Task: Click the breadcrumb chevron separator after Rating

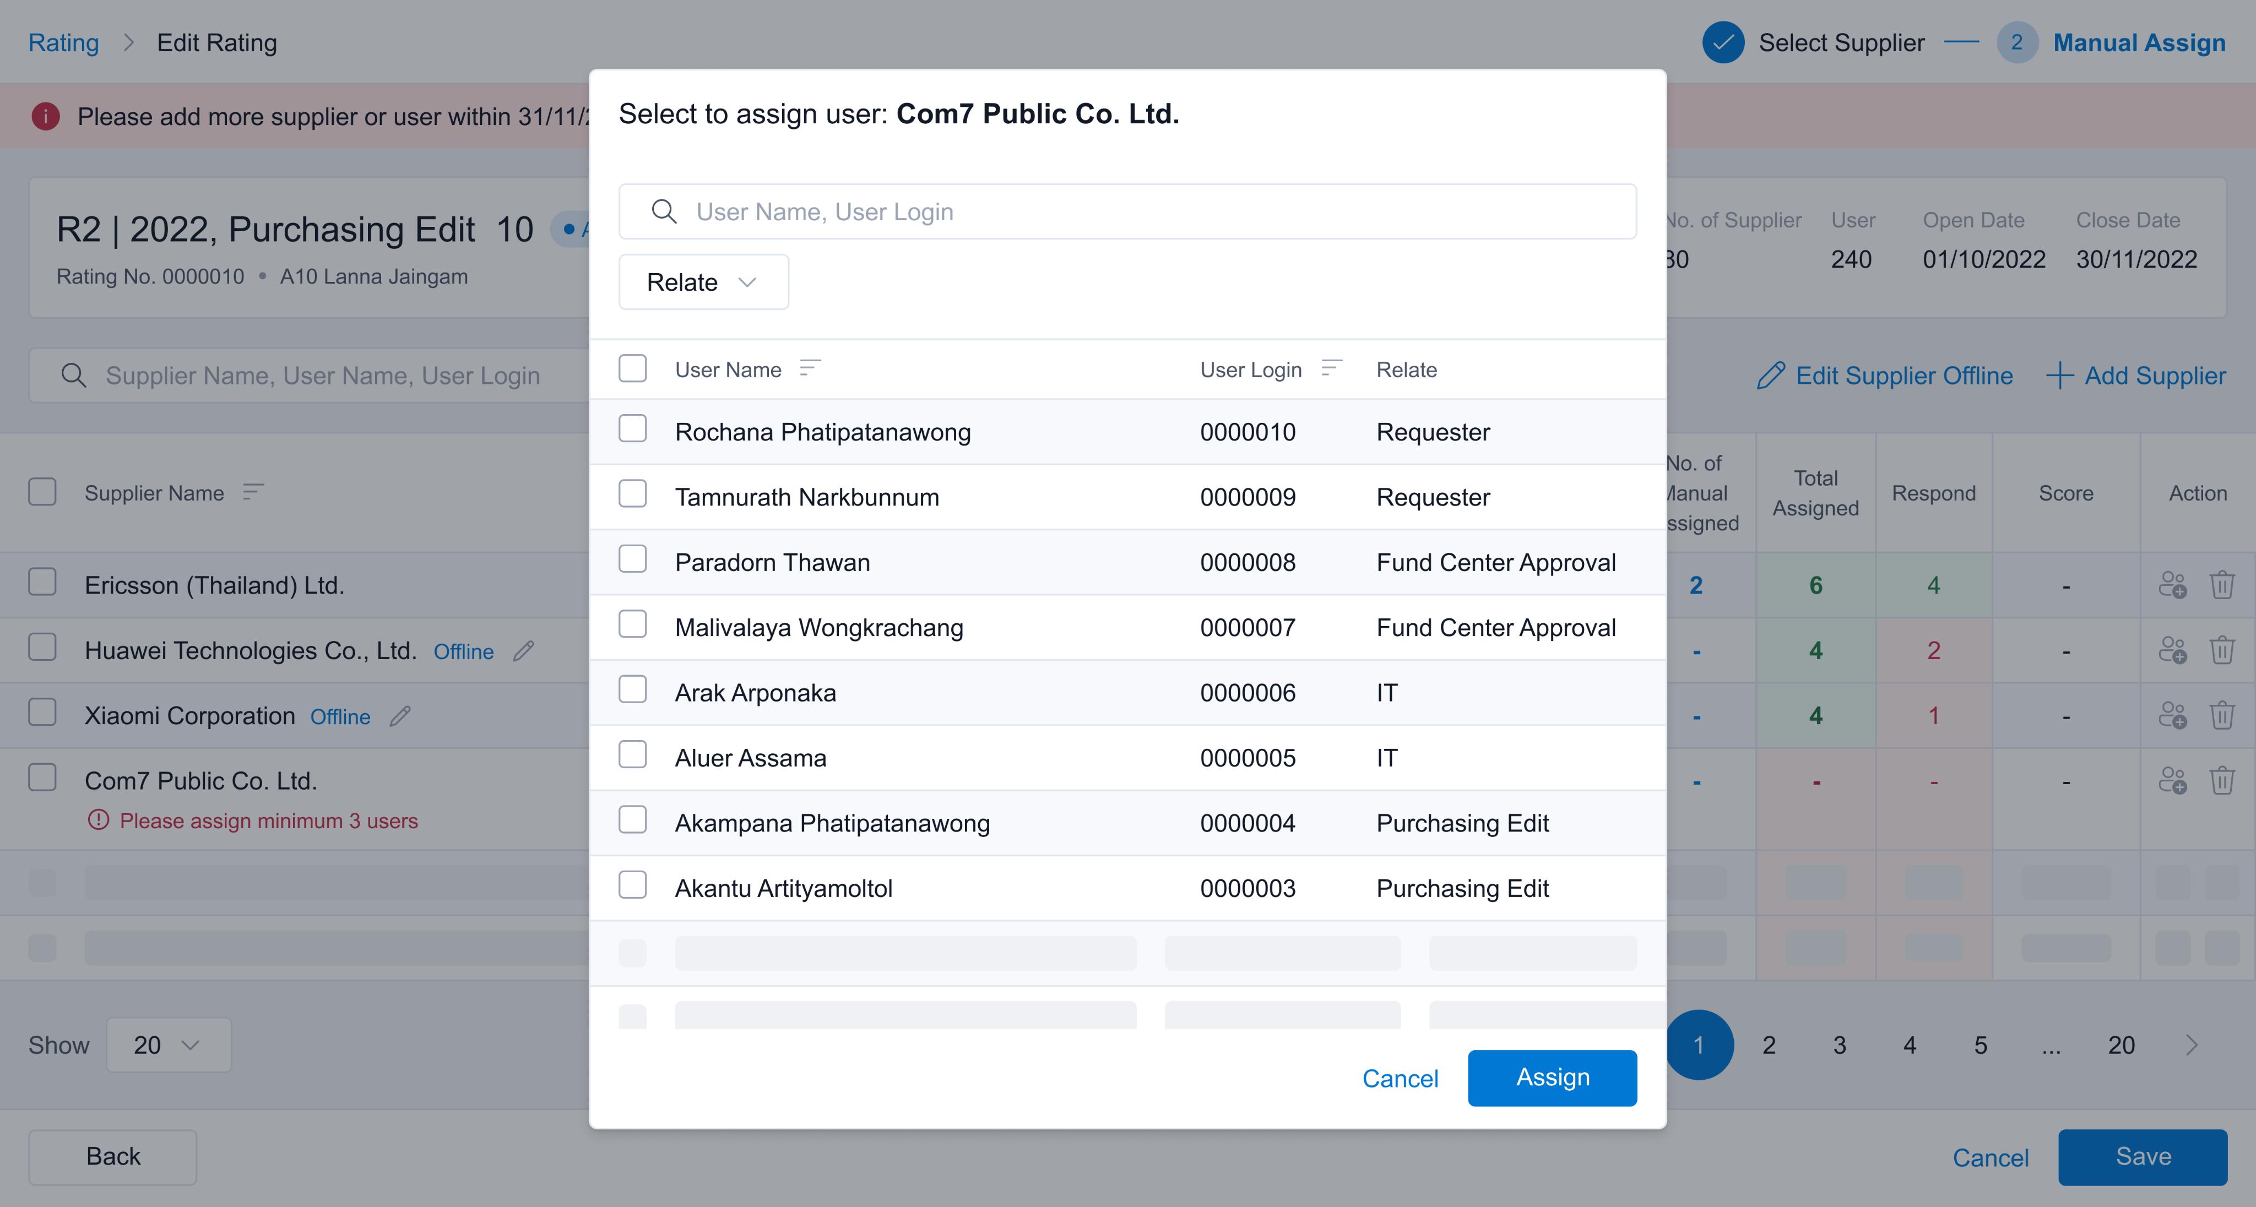Action: [x=129, y=42]
